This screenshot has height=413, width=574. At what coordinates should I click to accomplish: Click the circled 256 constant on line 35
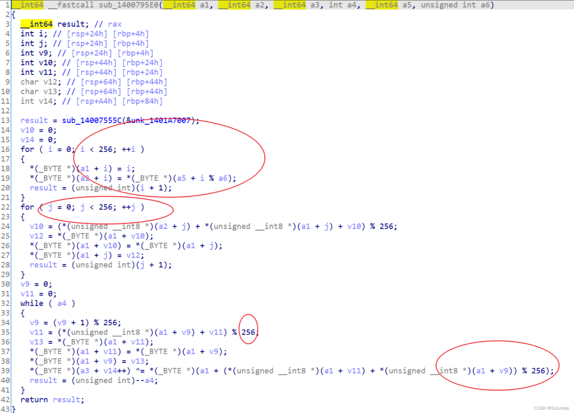[248, 332]
